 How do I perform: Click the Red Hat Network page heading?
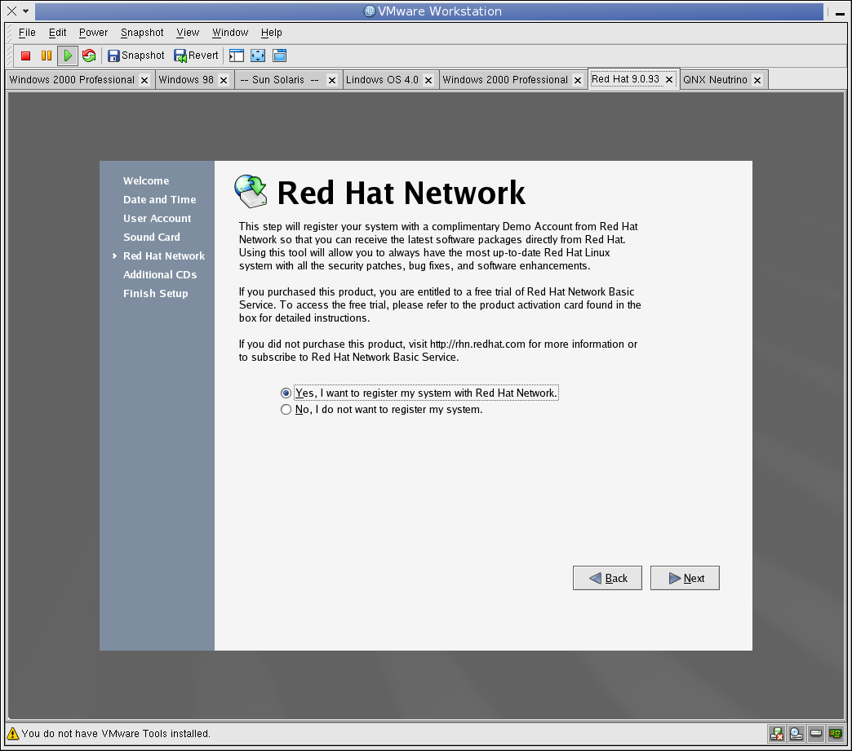click(x=401, y=193)
